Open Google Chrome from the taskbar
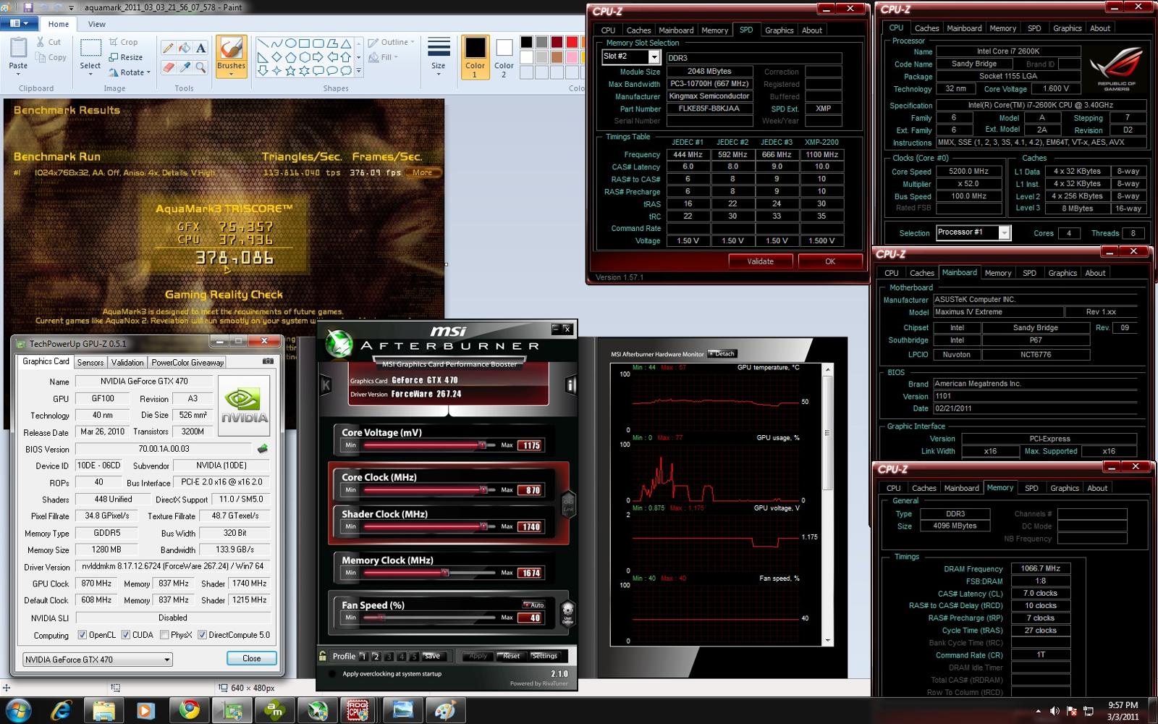The height and width of the screenshot is (724, 1158). [190, 710]
